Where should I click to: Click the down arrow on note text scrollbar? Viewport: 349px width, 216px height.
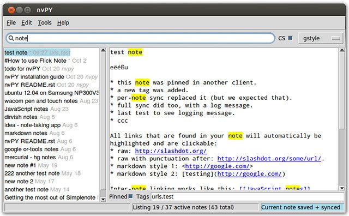coord(342,188)
